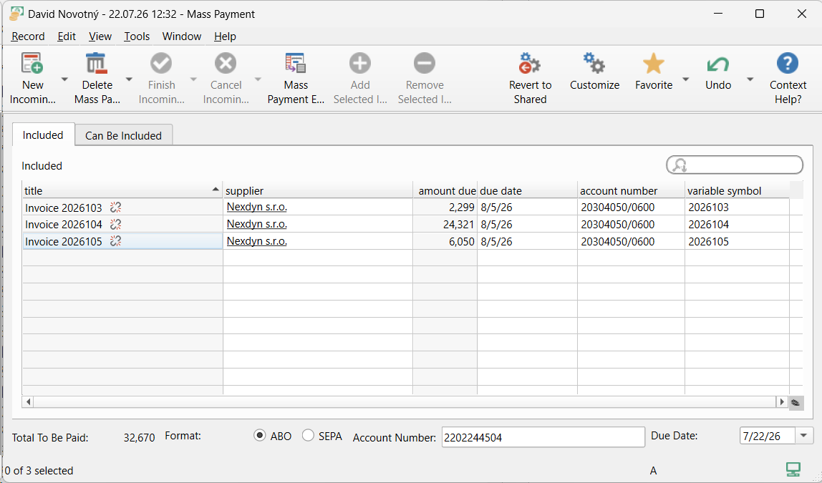Click amount due cell 24,321

point(445,224)
